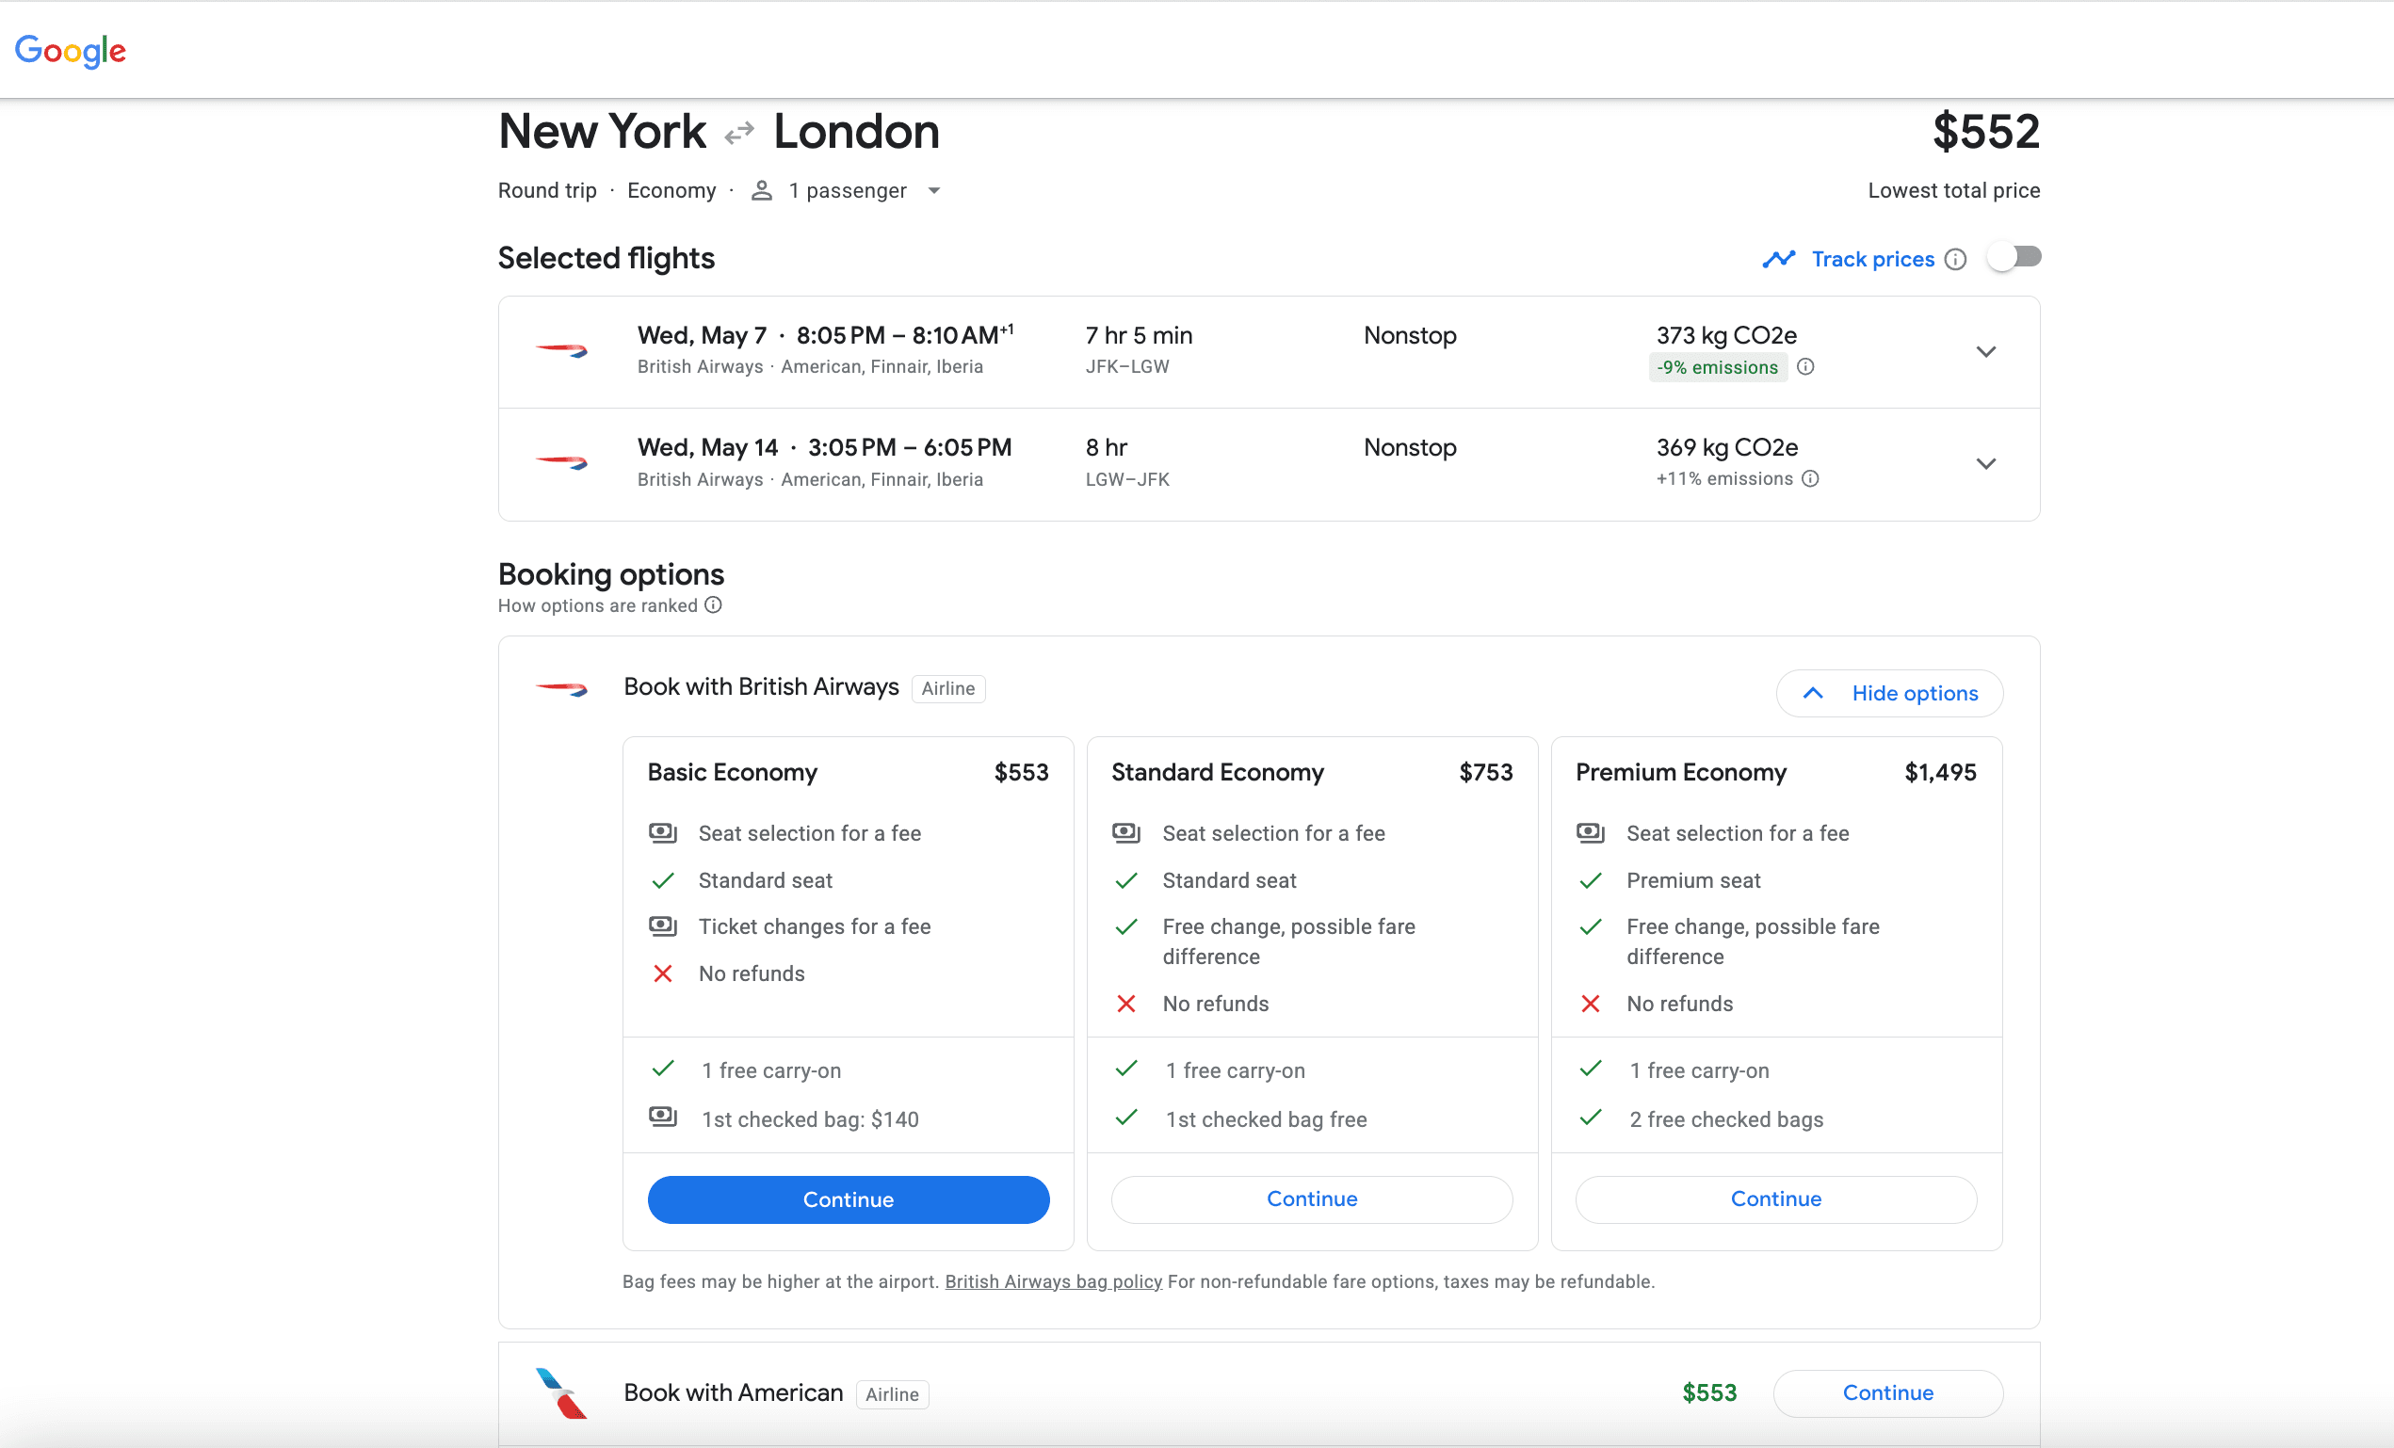Click the round trip swap arrows icon
The height and width of the screenshot is (1448, 2394).
click(739, 132)
